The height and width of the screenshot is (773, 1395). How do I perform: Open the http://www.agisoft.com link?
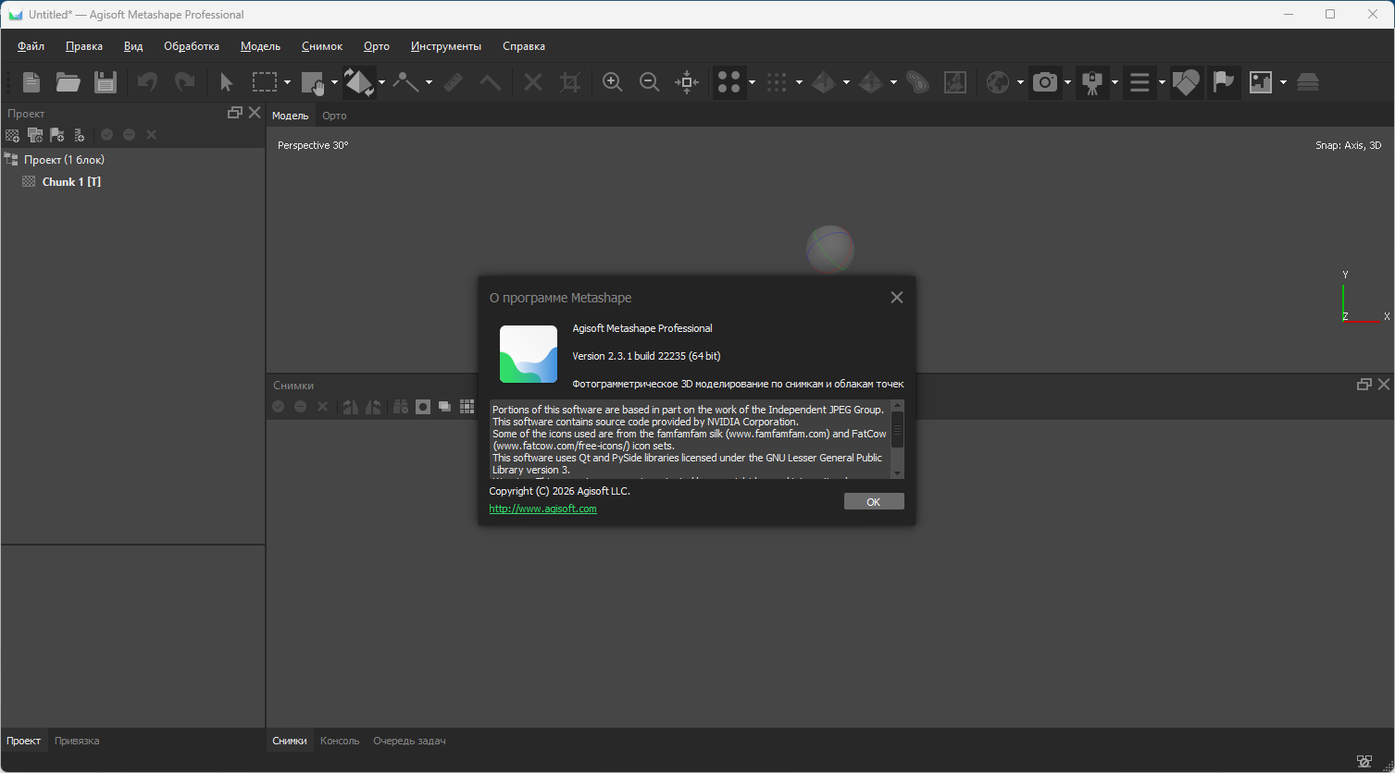(x=542, y=509)
